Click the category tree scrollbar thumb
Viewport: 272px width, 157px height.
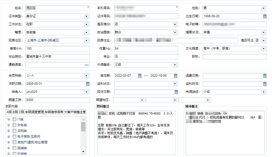(x=83, y=127)
